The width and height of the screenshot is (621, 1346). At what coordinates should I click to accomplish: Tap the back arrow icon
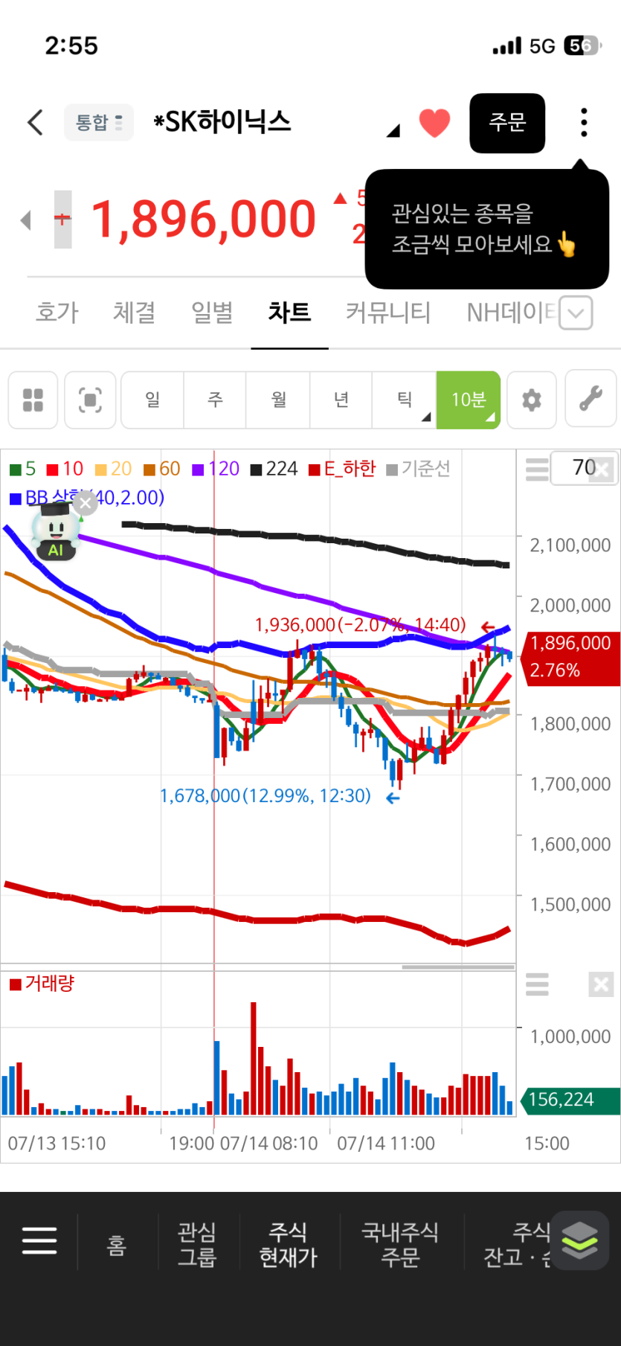[x=35, y=123]
